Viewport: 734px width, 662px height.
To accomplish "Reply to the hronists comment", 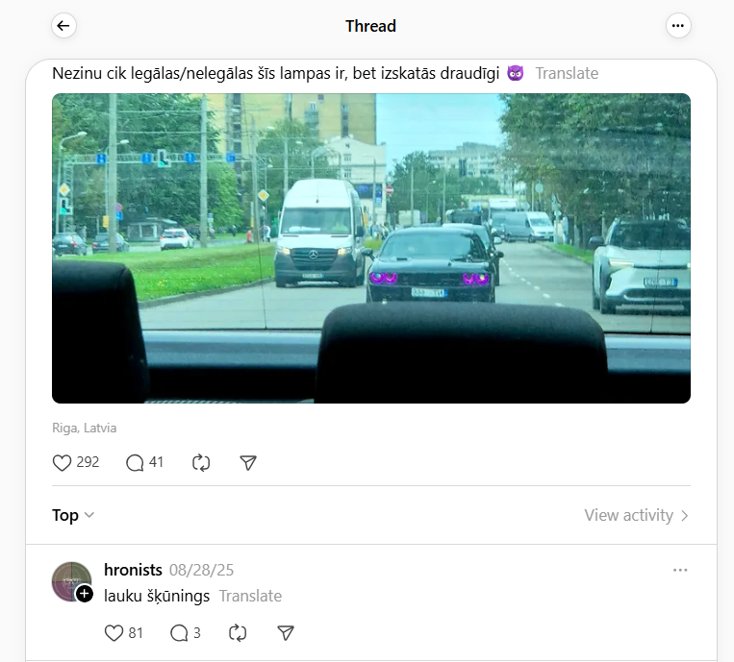I will (x=179, y=633).
